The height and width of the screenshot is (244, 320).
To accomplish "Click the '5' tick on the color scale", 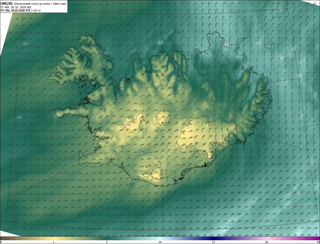I will pos(107,242).
